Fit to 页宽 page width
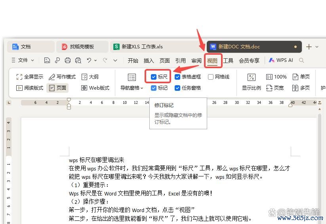Viewport: 326px width, 224px height. [275, 88]
